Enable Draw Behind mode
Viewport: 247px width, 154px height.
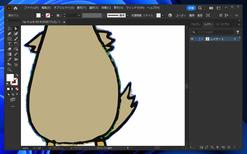[13, 94]
